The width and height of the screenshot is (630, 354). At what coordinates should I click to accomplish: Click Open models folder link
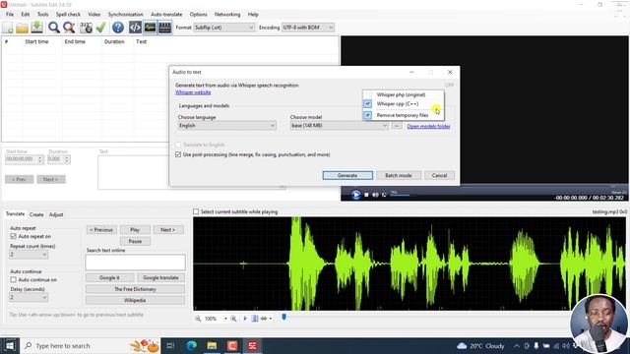[428, 126]
